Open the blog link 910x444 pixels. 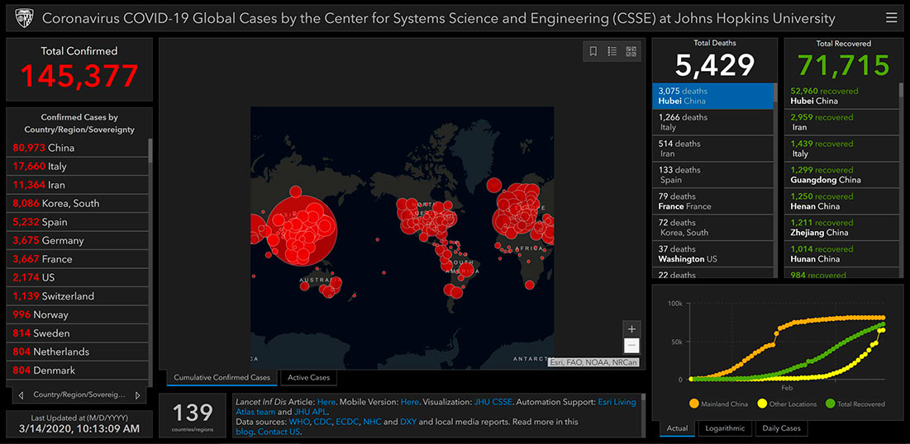tap(245, 432)
